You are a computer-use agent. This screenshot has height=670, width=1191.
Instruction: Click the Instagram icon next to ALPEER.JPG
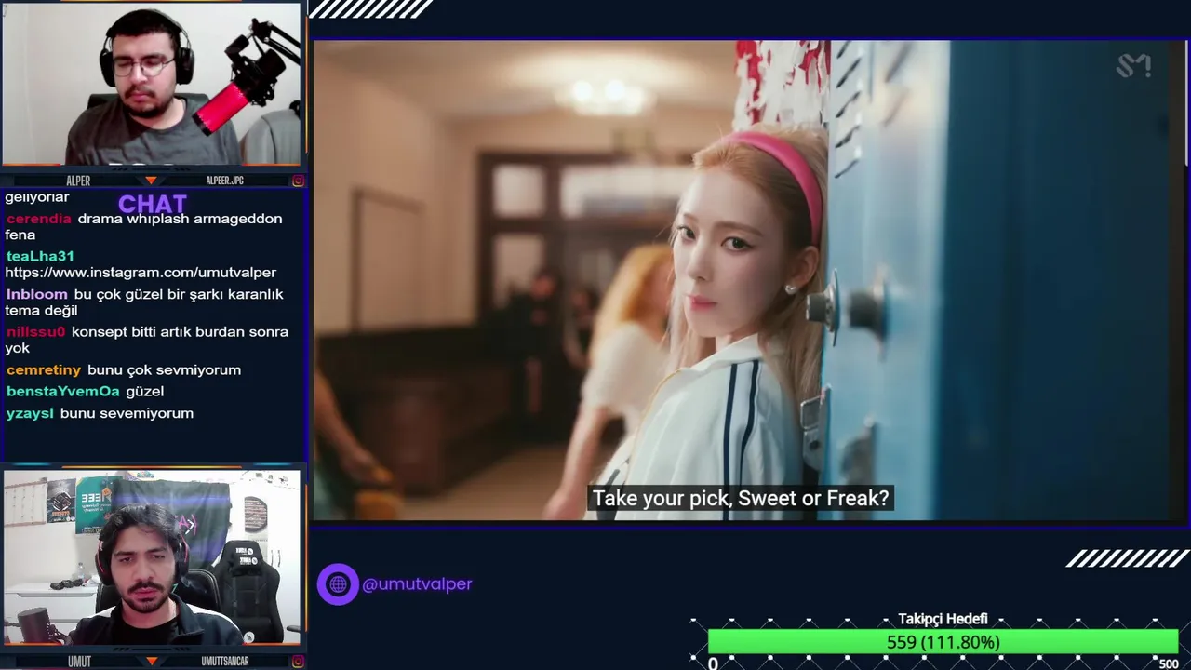point(298,181)
